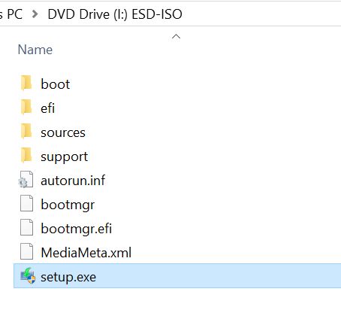The width and height of the screenshot is (341, 313).
Task: Select the bootmgr.efi file name
Action: [x=76, y=229]
